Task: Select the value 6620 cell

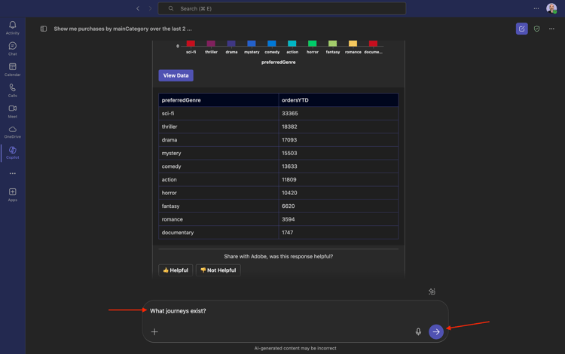Action: (338, 206)
